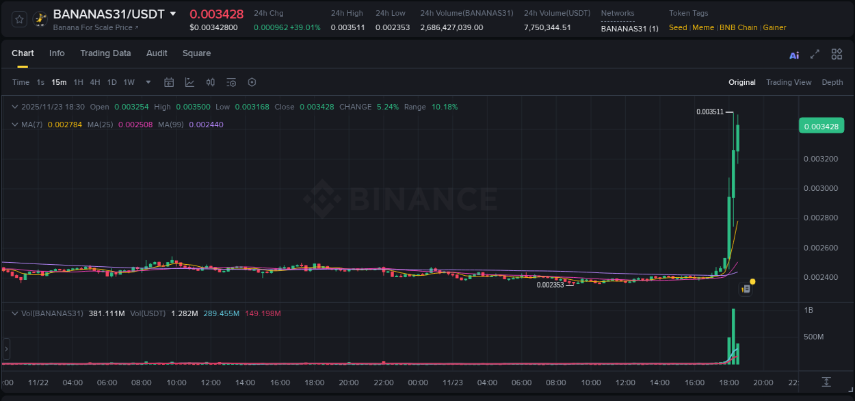The image size is (855, 401).
Task: Collapse the Vol volume pane
Action: point(15,313)
